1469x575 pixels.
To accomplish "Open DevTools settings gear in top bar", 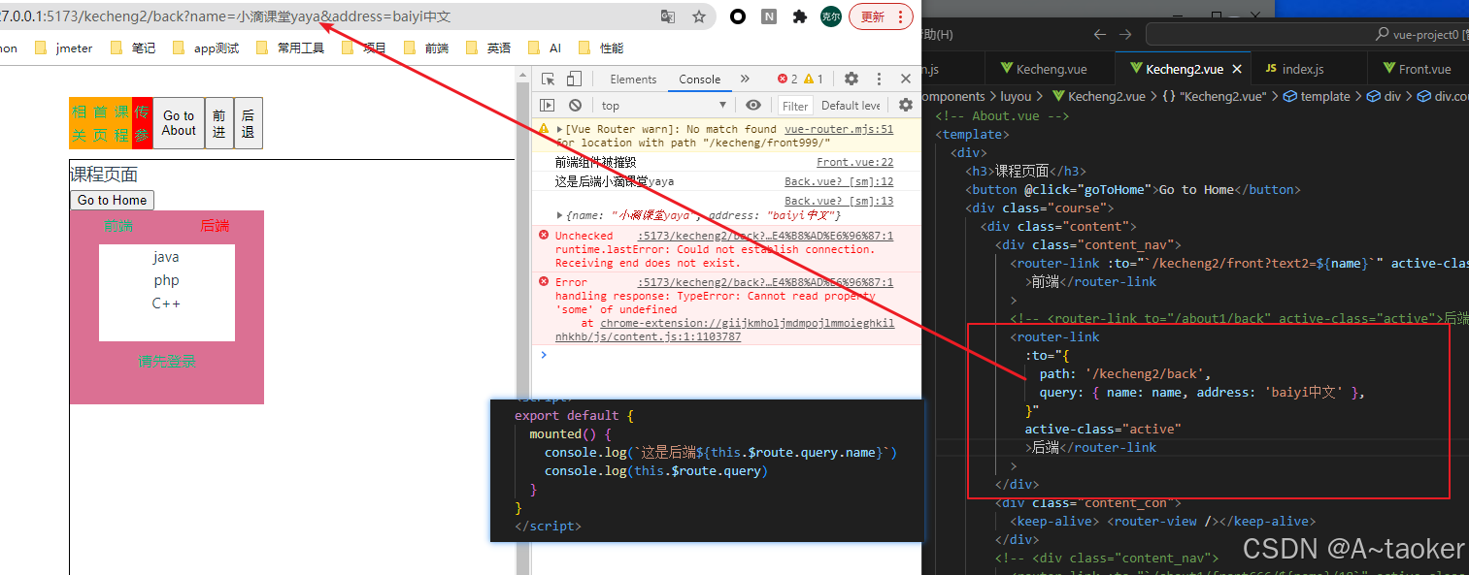I will [851, 80].
